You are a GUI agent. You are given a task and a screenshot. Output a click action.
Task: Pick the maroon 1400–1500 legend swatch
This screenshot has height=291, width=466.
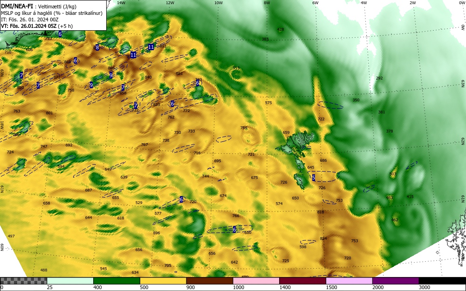[x=302, y=281]
